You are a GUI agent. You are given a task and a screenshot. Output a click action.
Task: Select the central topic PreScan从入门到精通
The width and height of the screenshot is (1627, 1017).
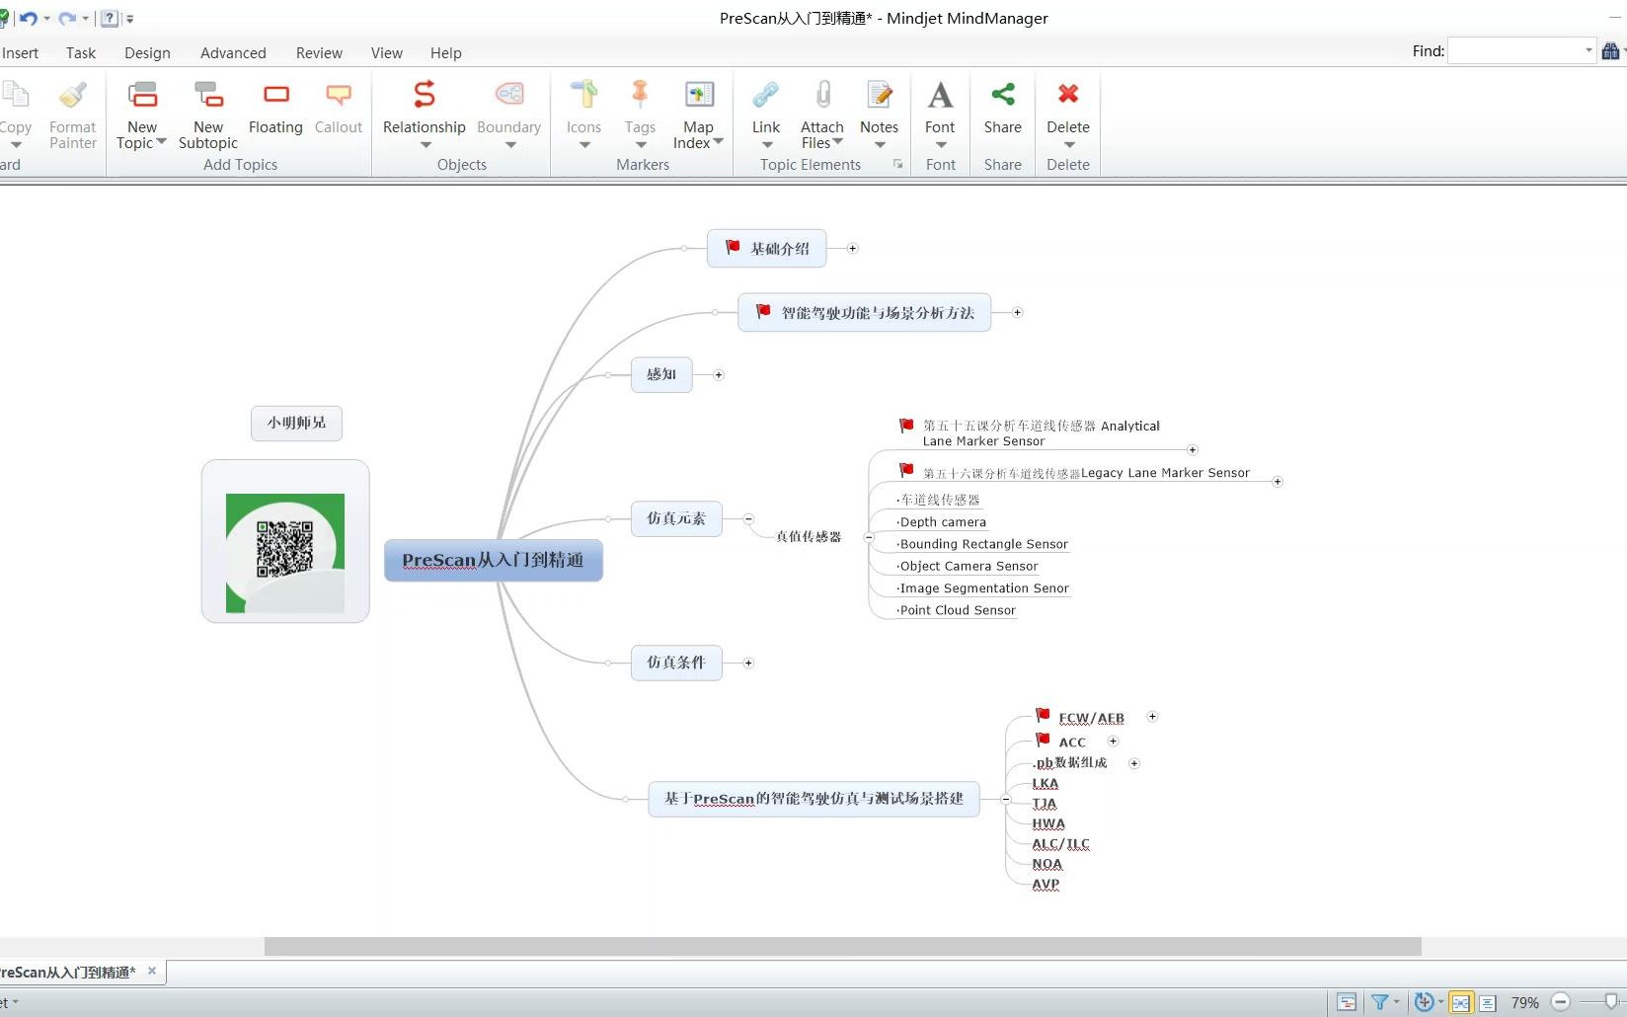tap(493, 560)
